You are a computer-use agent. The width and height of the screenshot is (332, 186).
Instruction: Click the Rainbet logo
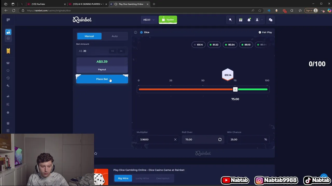coord(82,20)
